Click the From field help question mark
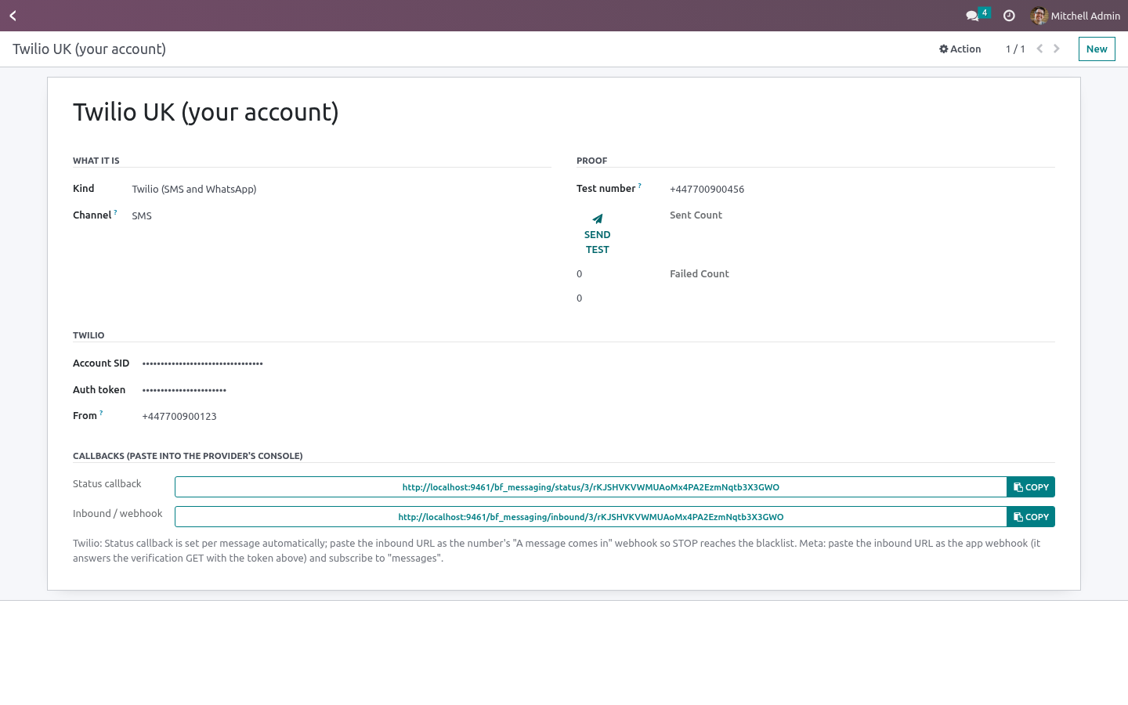Viewport: 1128px width, 705px height. [101, 413]
